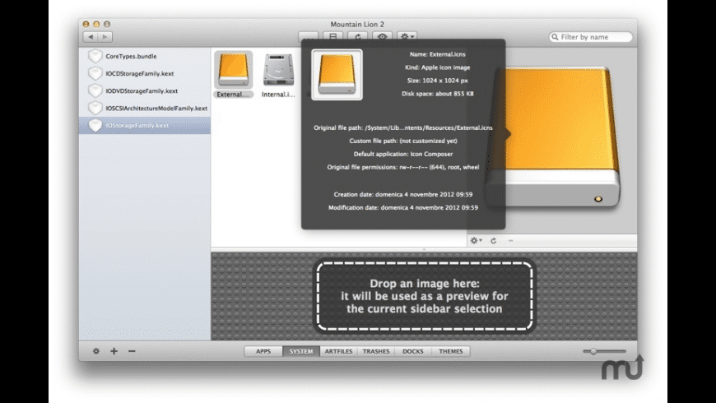716x403 pixels.
Task: Click the shield icon beside IODVDStorageFamily.kext
Action: (95, 90)
